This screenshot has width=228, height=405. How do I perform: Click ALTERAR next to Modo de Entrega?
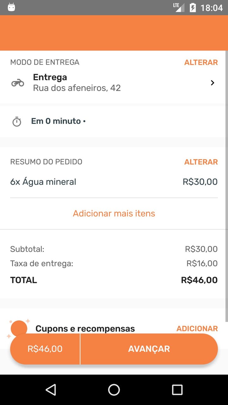pos(201,63)
